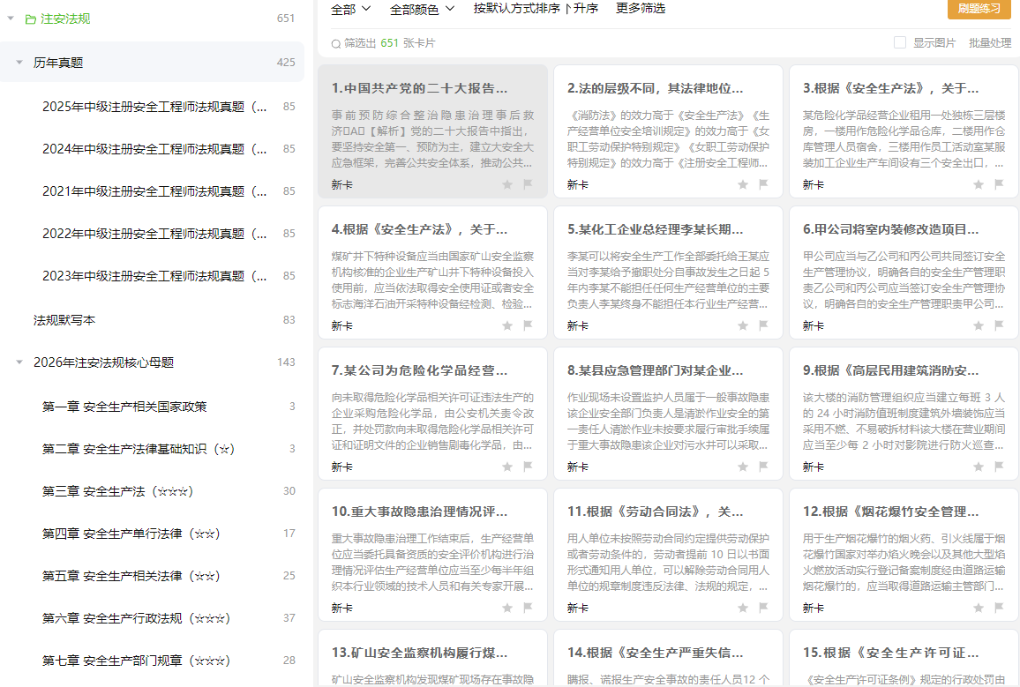Viewport: 1020px width, 687px height.
Task: Select 第四章 安全生产单行法律
Action: (x=131, y=533)
